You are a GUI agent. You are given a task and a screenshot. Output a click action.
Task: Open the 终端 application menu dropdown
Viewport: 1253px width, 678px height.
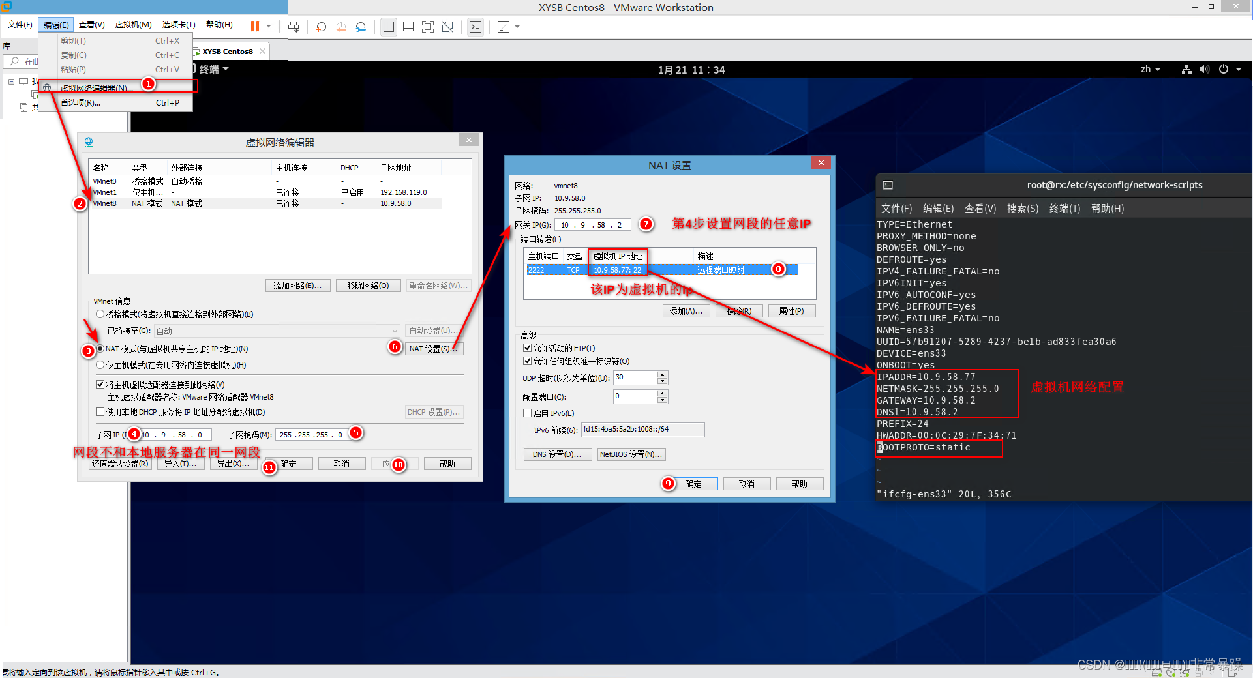coord(214,69)
